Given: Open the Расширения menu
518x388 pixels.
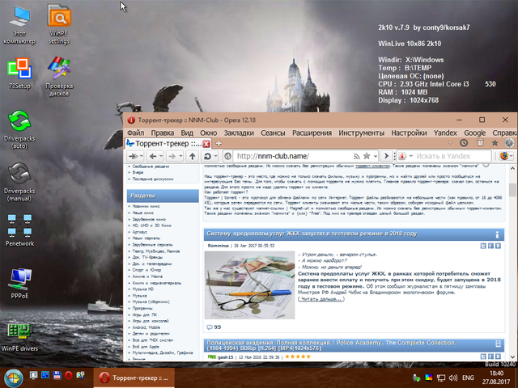Looking at the screenshot, I should [x=312, y=133].
